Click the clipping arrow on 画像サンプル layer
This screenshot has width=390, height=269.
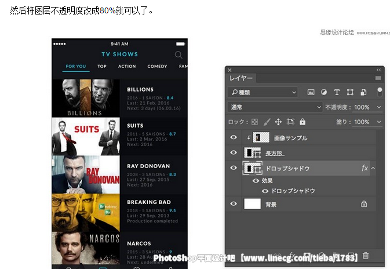click(x=249, y=137)
